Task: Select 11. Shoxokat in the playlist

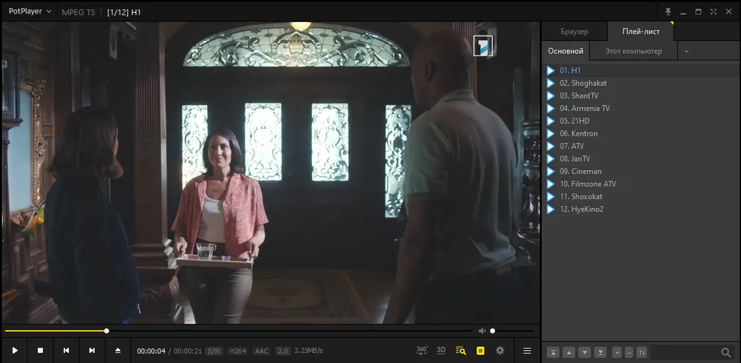Action: (x=641, y=197)
